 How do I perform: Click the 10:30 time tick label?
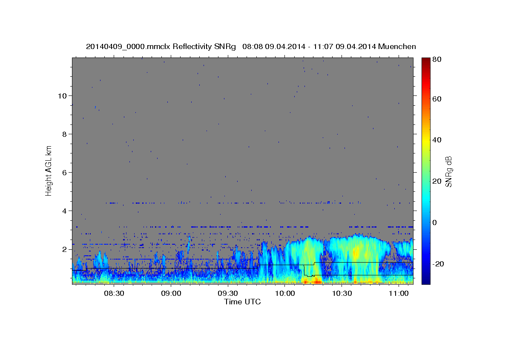[x=342, y=294]
